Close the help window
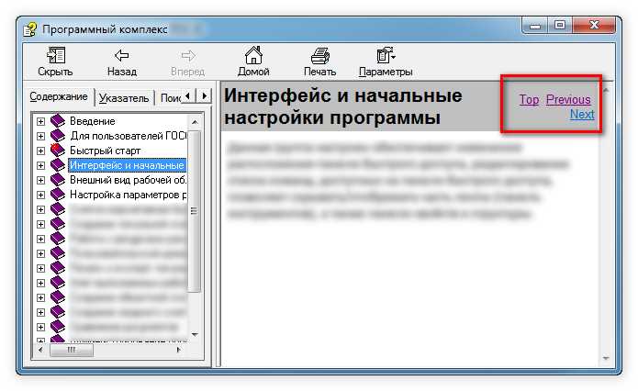The height and width of the screenshot is (391, 638). (594, 25)
